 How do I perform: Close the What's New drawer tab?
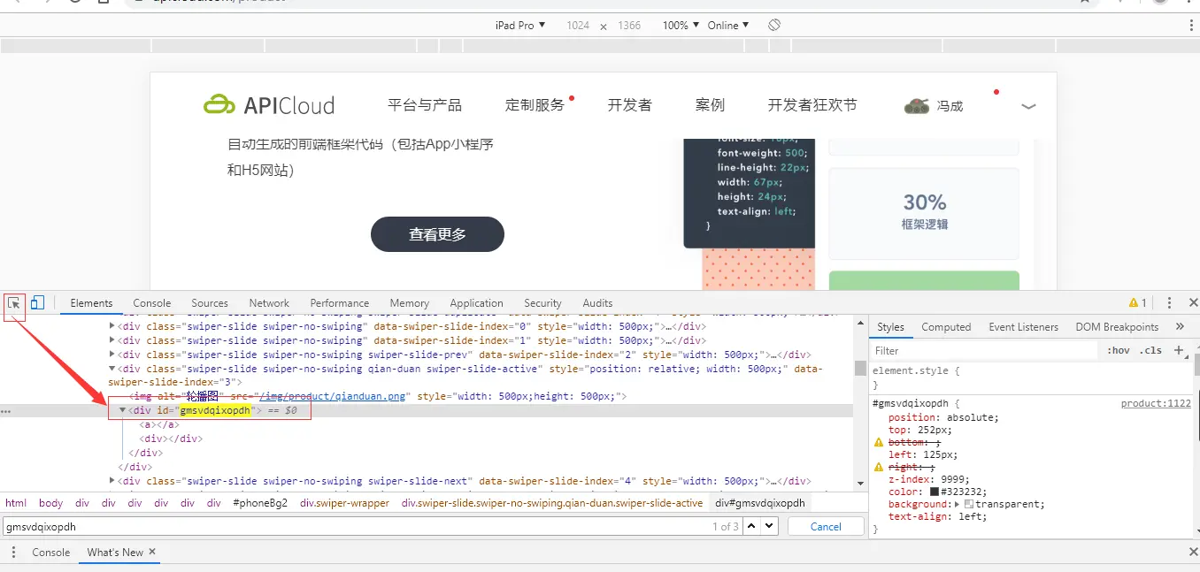pyautogui.click(x=152, y=552)
